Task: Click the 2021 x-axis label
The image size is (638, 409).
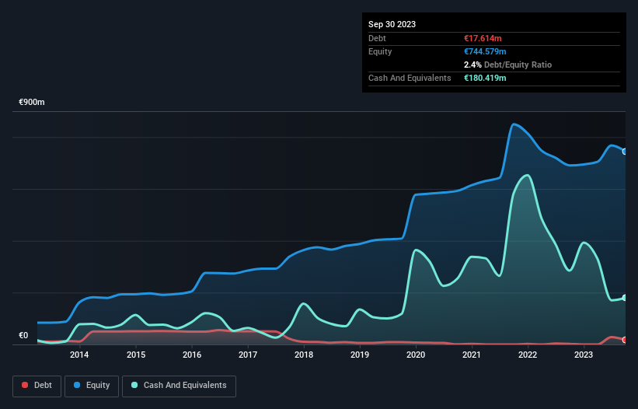Action: [472, 355]
